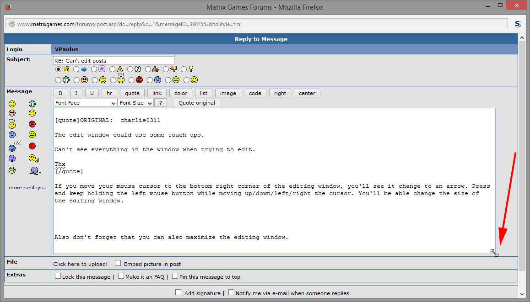Screen dimensions: 530x302
Task: Select the blue arrow post icon radio
Action: [76, 69]
